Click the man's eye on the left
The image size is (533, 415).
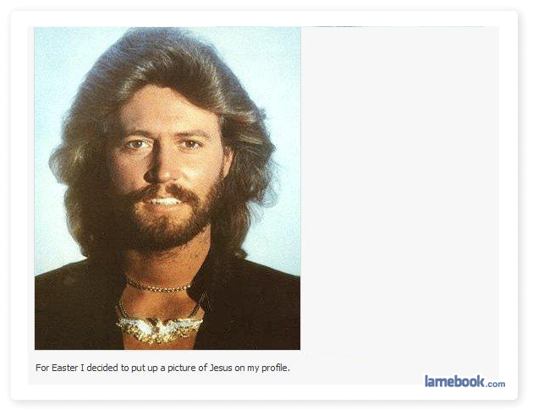137,145
